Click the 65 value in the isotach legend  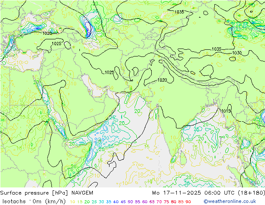pos(152,202)
